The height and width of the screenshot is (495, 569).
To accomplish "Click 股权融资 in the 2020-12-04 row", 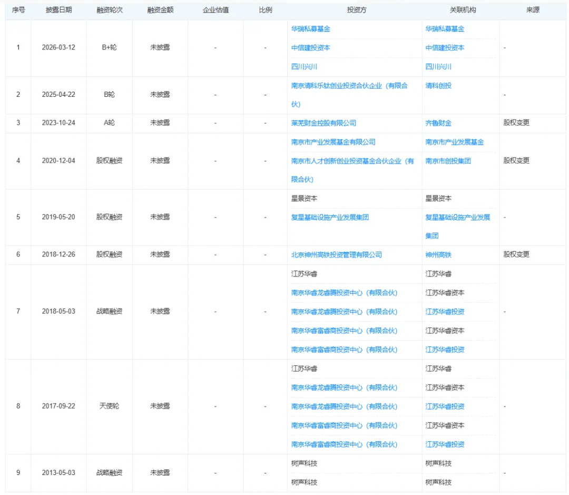I will coord(109,161).
